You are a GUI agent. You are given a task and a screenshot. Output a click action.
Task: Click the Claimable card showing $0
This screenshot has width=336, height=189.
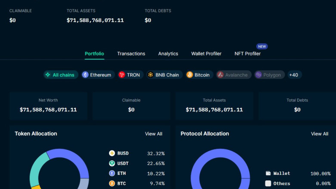(131, 106)
